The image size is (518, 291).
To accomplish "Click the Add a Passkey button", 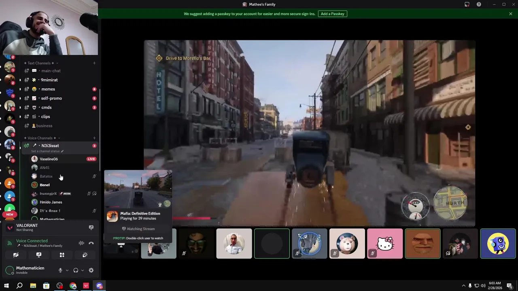I will [332, 14].
